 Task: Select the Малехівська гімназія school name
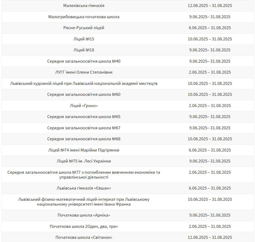coord(84,6)
